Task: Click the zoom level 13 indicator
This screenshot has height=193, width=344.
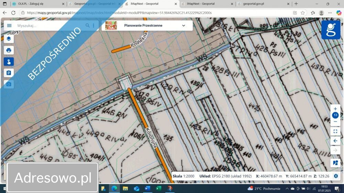Action: coord(335,115)
